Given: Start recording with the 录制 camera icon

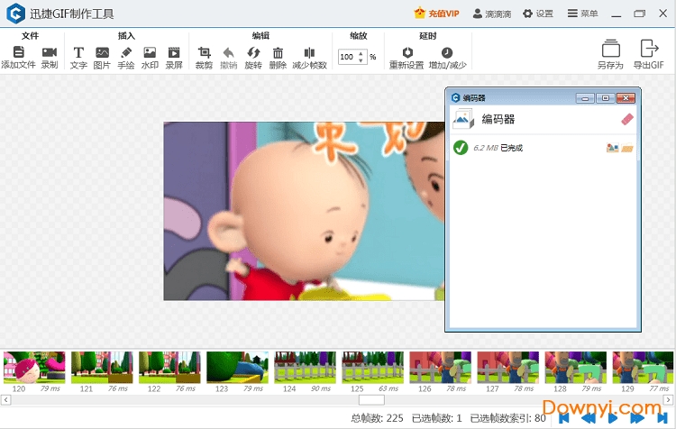Looking at the screenshot, I should coord(50,53).
